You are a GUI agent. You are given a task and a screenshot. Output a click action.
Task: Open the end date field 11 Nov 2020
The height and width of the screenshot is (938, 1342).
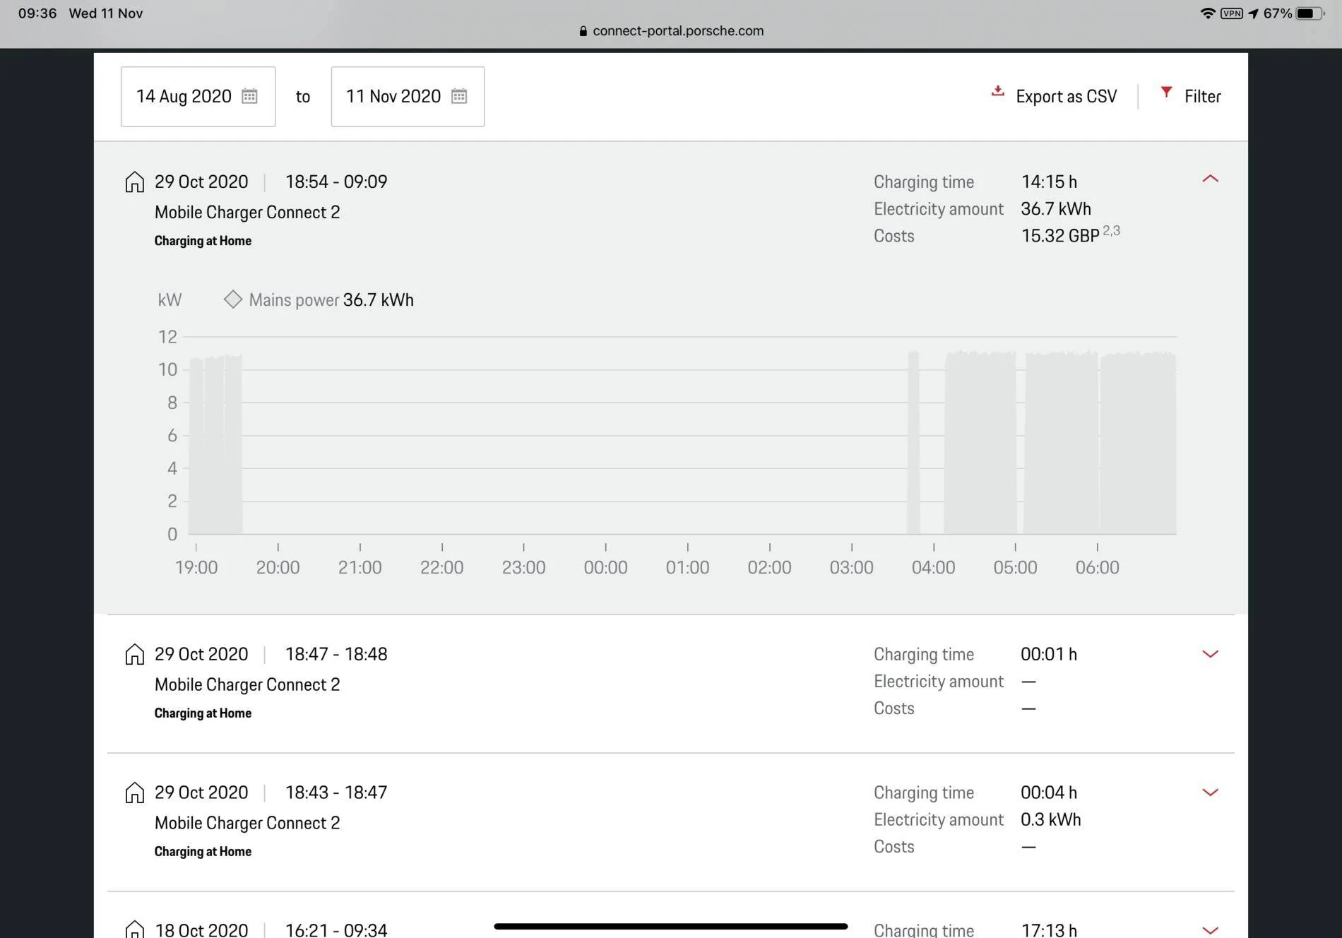tap(408, 97)
